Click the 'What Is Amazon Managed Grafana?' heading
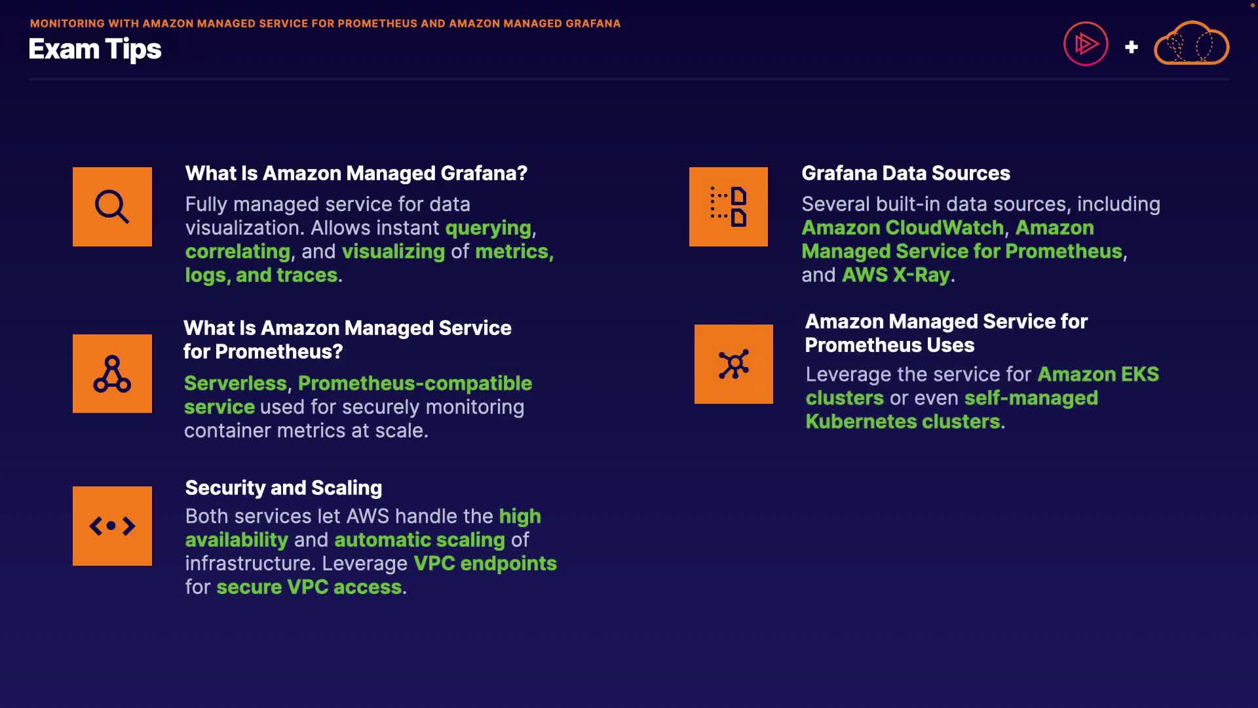 pos(356,173)
